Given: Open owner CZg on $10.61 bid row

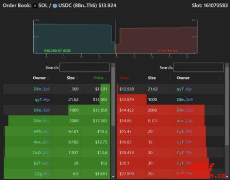Looking at the screenshot, I should pyautogui.click(x=42, y=174).
